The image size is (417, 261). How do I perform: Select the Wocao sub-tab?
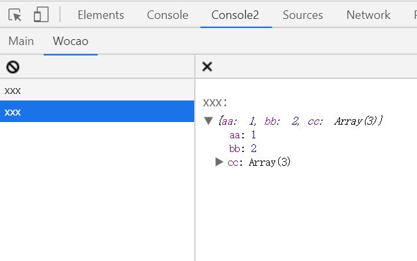coord(70,41)
